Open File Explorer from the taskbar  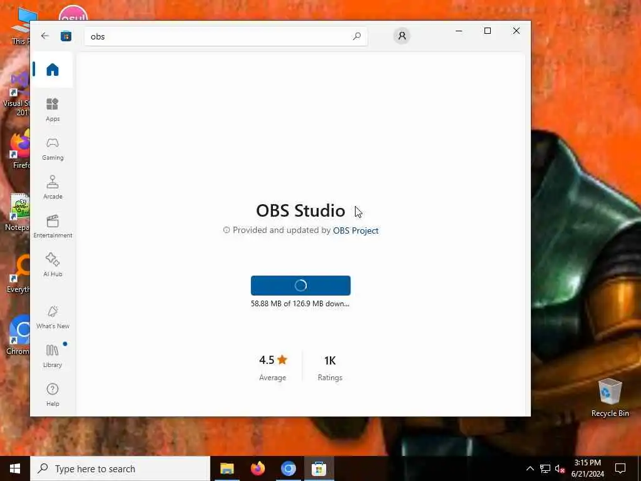pos(227,468)
